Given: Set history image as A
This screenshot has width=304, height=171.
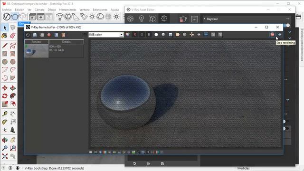Looking at the screenshot, I should (56, 35).
